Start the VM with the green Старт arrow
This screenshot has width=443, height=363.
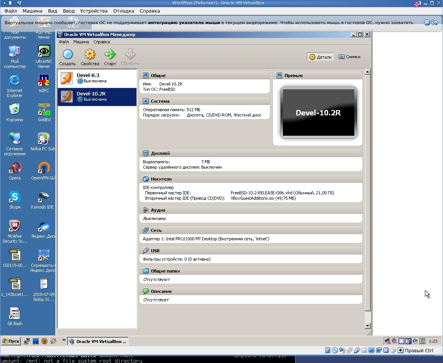[110, 57]
